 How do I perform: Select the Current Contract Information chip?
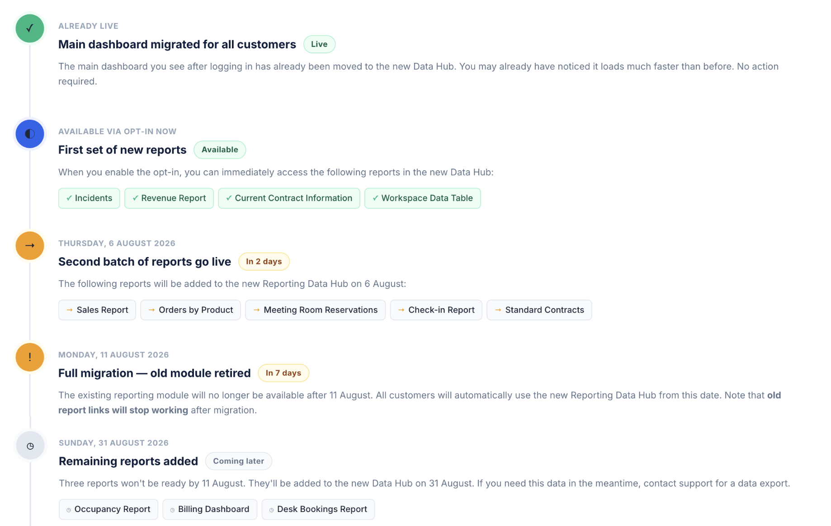[289, 198]
